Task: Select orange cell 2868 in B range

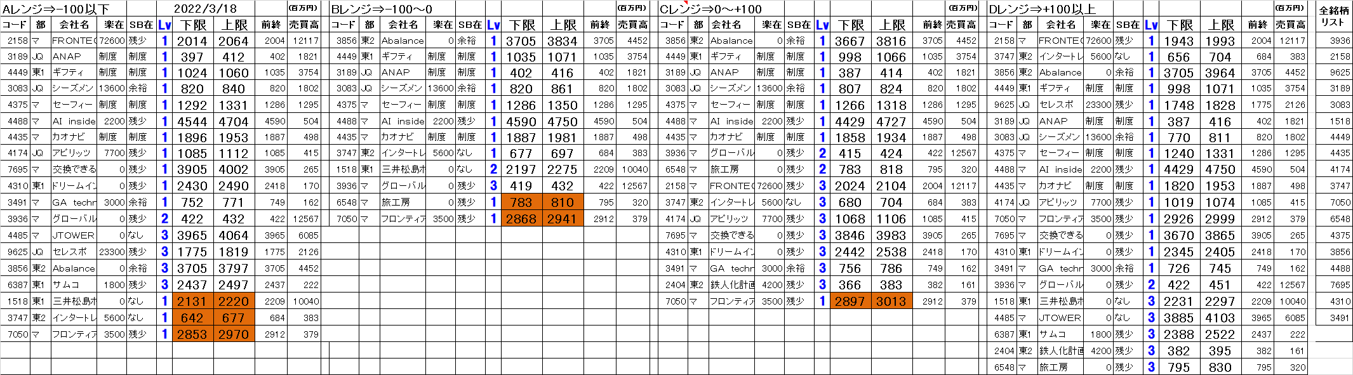Action: pos(521,219)
